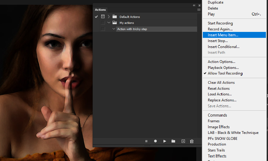The image size is (268, 161).
Task: Click the Delete trash can icon
Action: coord(192,141)
